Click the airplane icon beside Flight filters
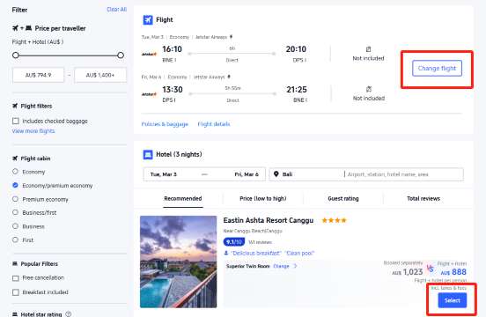The width and height of the screenshot is (486, 317). (x=15, y=106)
